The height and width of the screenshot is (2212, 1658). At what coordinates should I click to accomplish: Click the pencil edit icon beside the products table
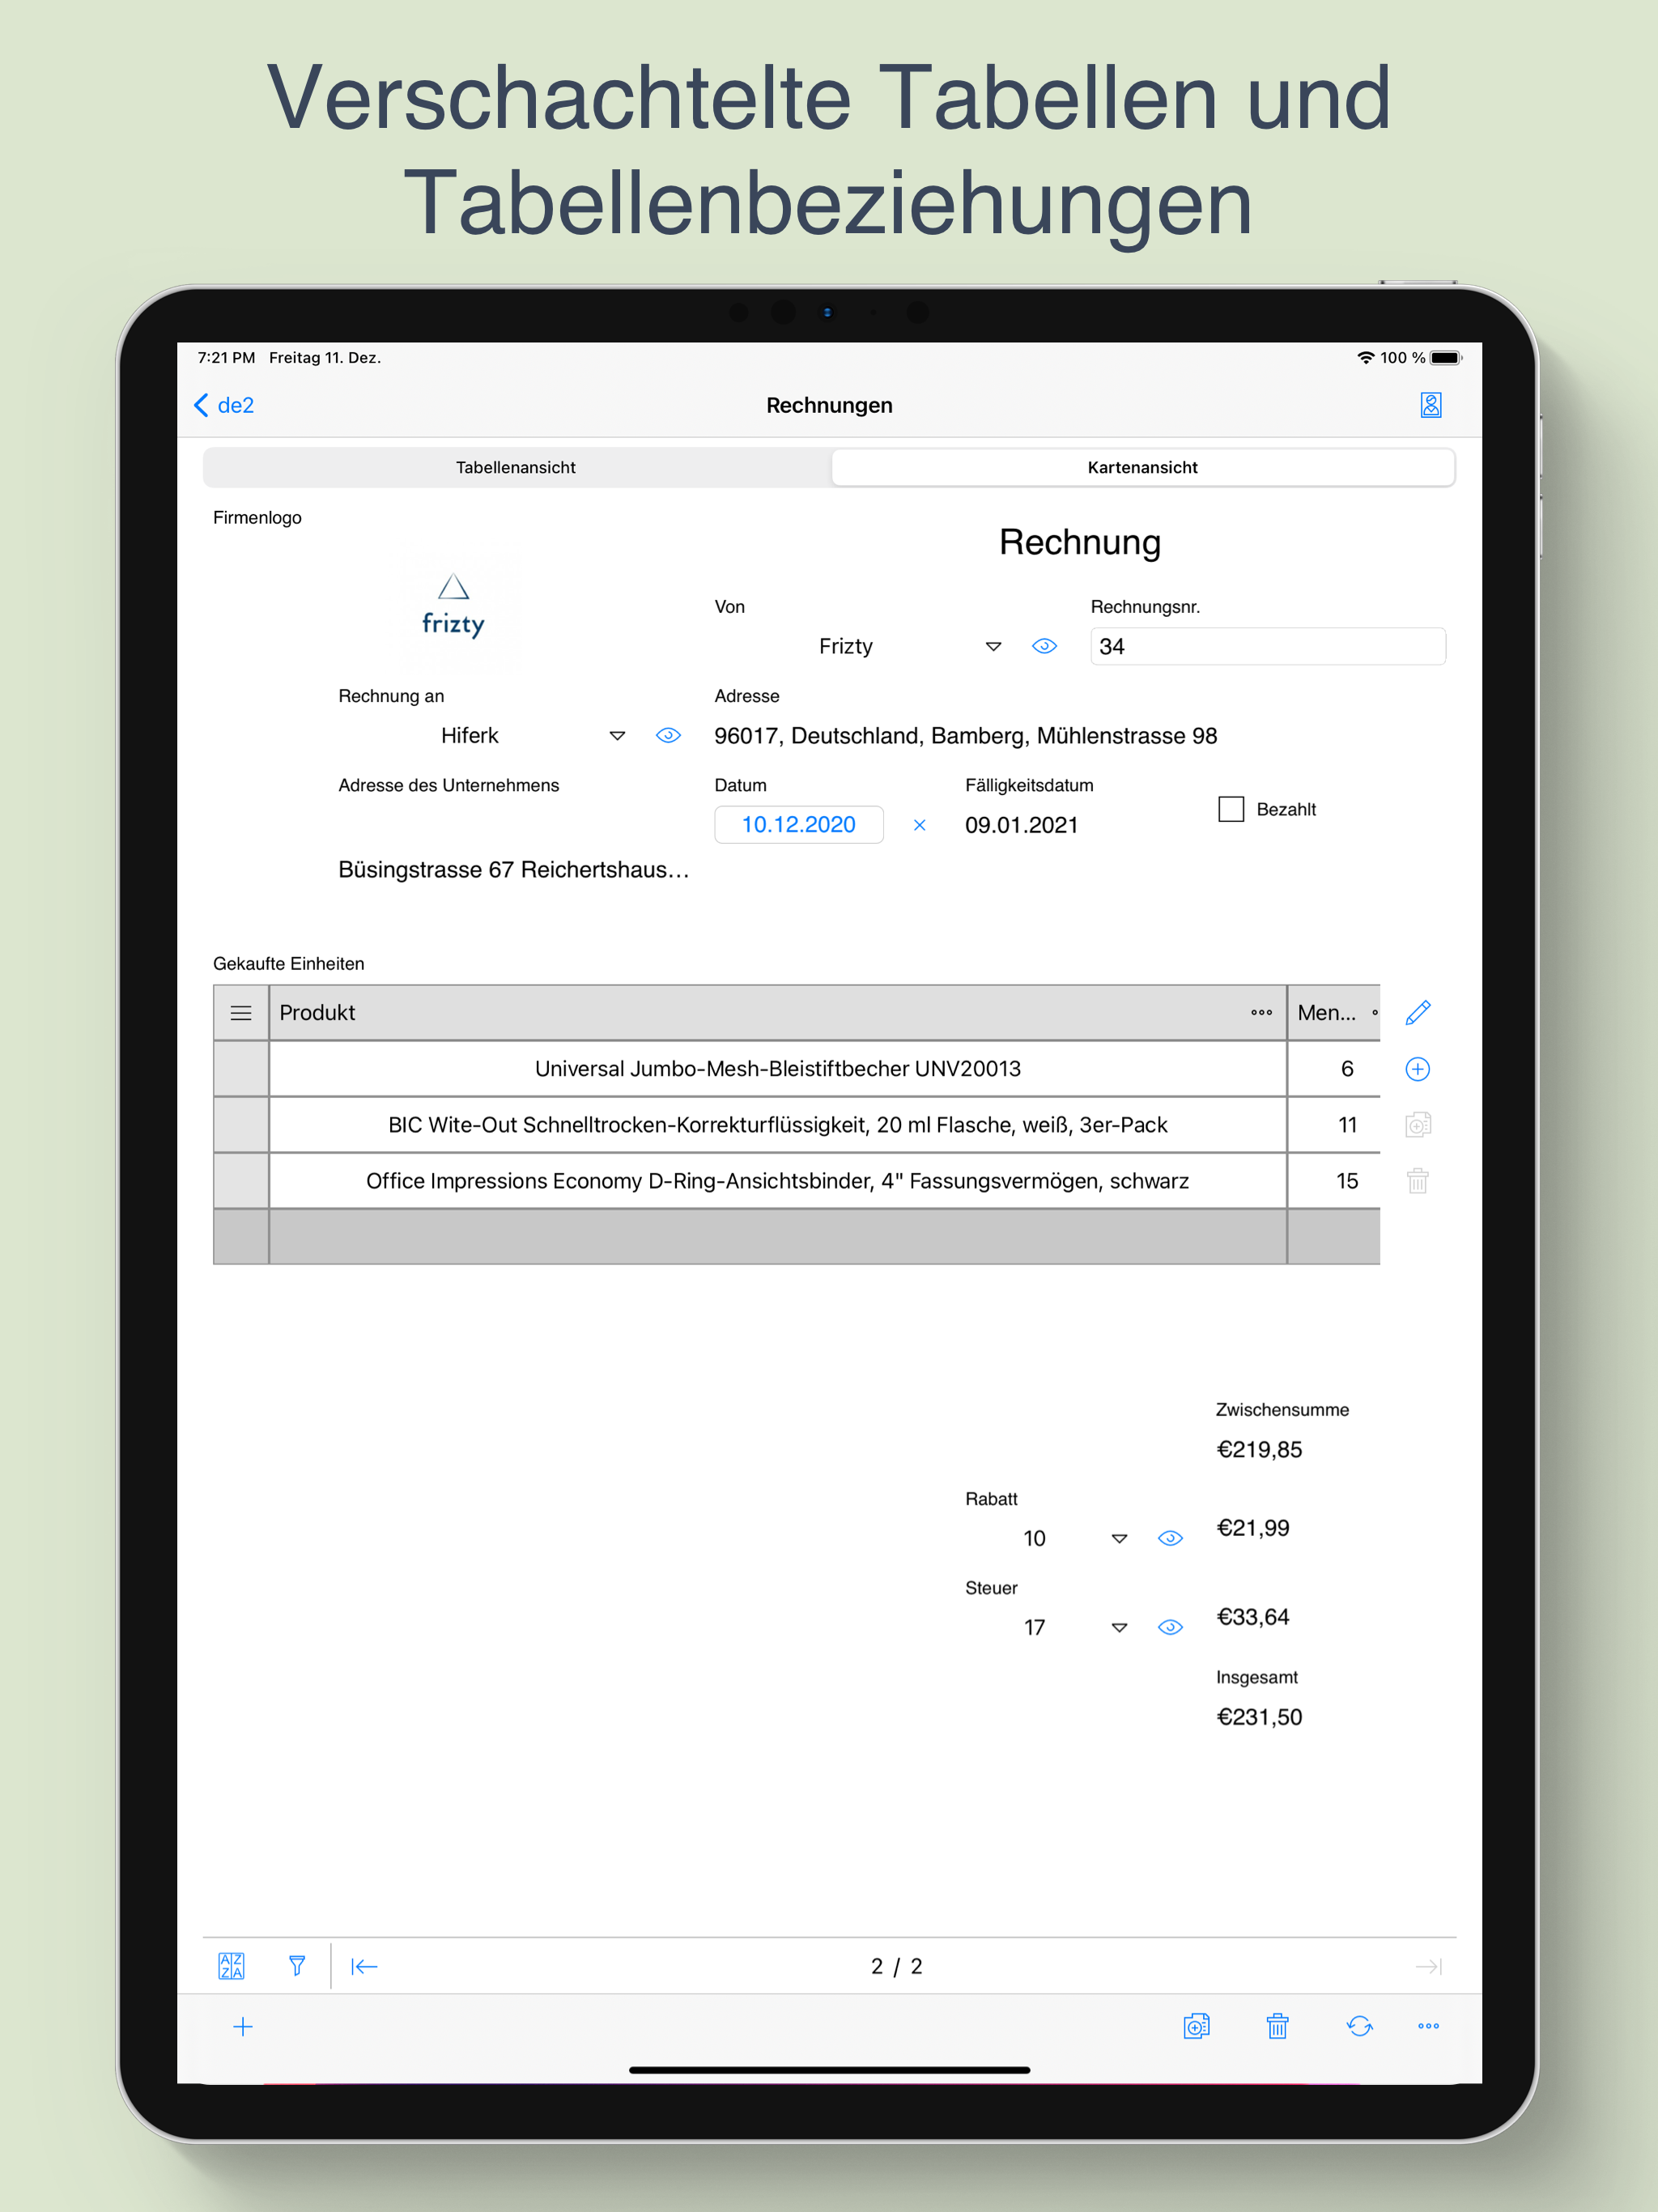[x=1417, y=1013]
